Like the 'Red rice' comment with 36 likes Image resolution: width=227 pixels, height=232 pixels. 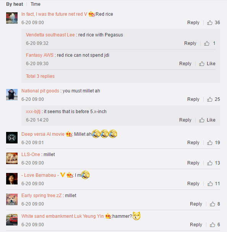(209, 23)
